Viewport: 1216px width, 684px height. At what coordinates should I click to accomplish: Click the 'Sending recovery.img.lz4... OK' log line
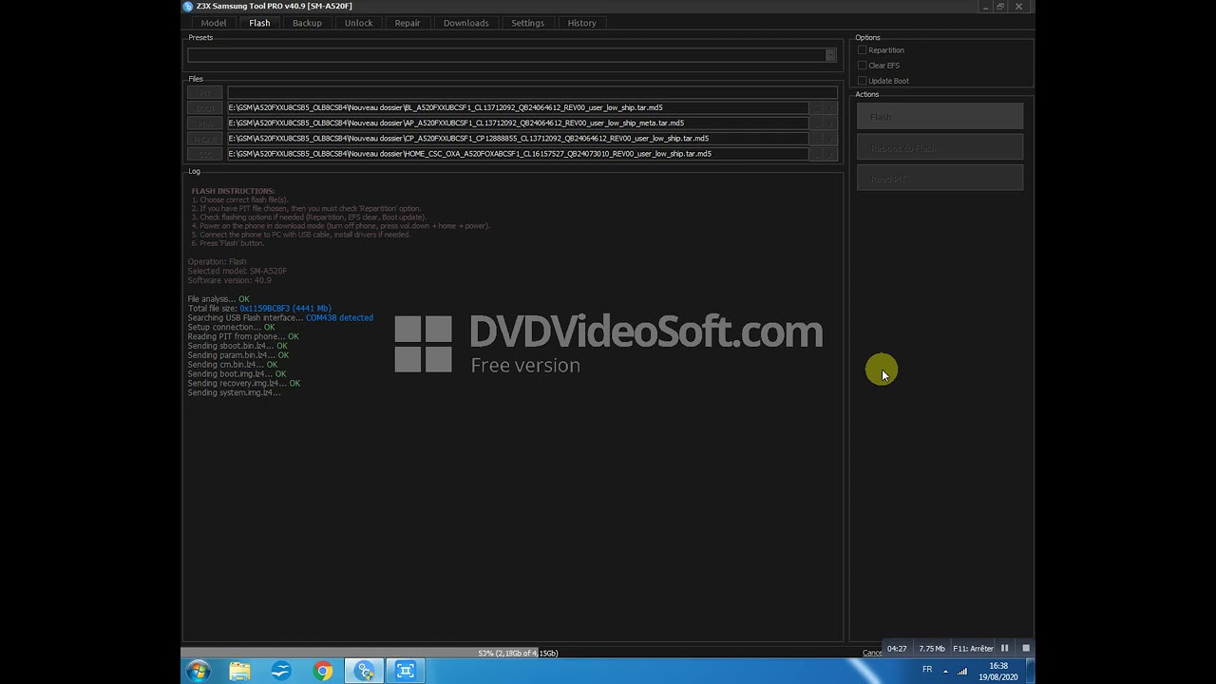tap(244, 384)
